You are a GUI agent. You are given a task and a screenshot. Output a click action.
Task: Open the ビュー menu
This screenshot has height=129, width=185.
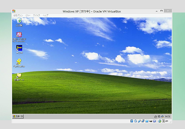click(x=28, y=15)
